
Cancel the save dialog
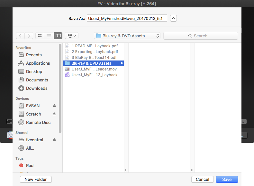(x=203, y=179)
